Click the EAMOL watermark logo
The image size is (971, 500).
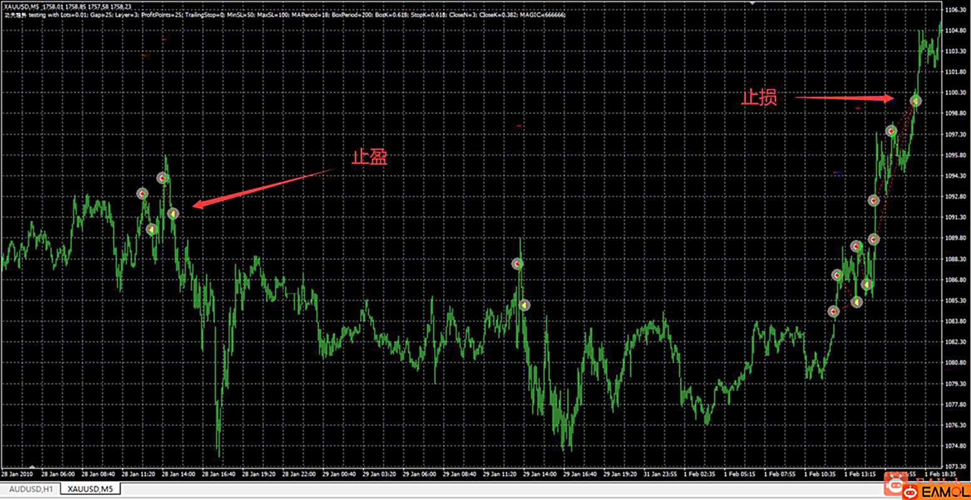tap(936, 491)
